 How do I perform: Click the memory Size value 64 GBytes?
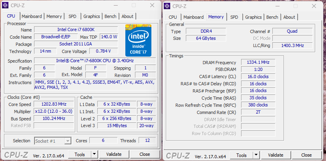point(206,38)
